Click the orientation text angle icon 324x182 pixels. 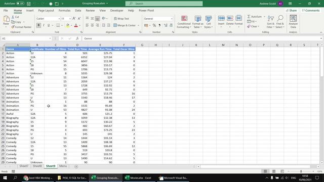coord(103,19)
